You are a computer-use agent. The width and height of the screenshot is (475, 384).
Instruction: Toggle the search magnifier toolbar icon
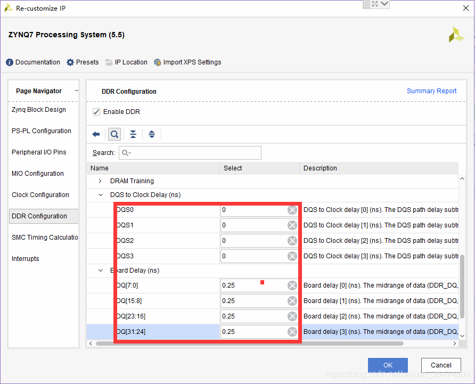pos(114,134)
